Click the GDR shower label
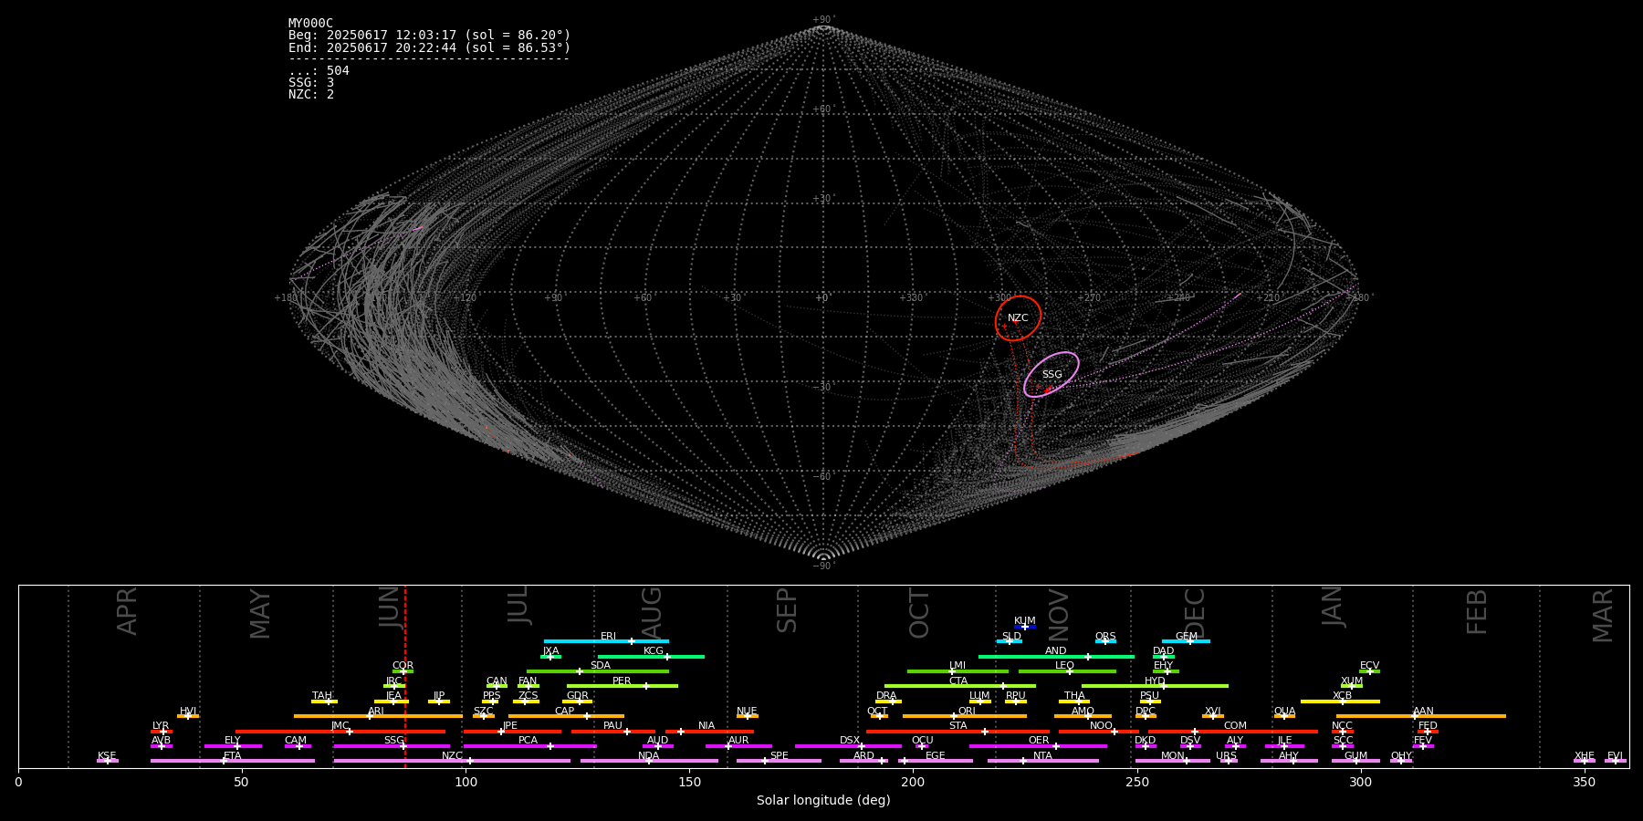Screen dimensions: 1643x821 click(578, 696)
